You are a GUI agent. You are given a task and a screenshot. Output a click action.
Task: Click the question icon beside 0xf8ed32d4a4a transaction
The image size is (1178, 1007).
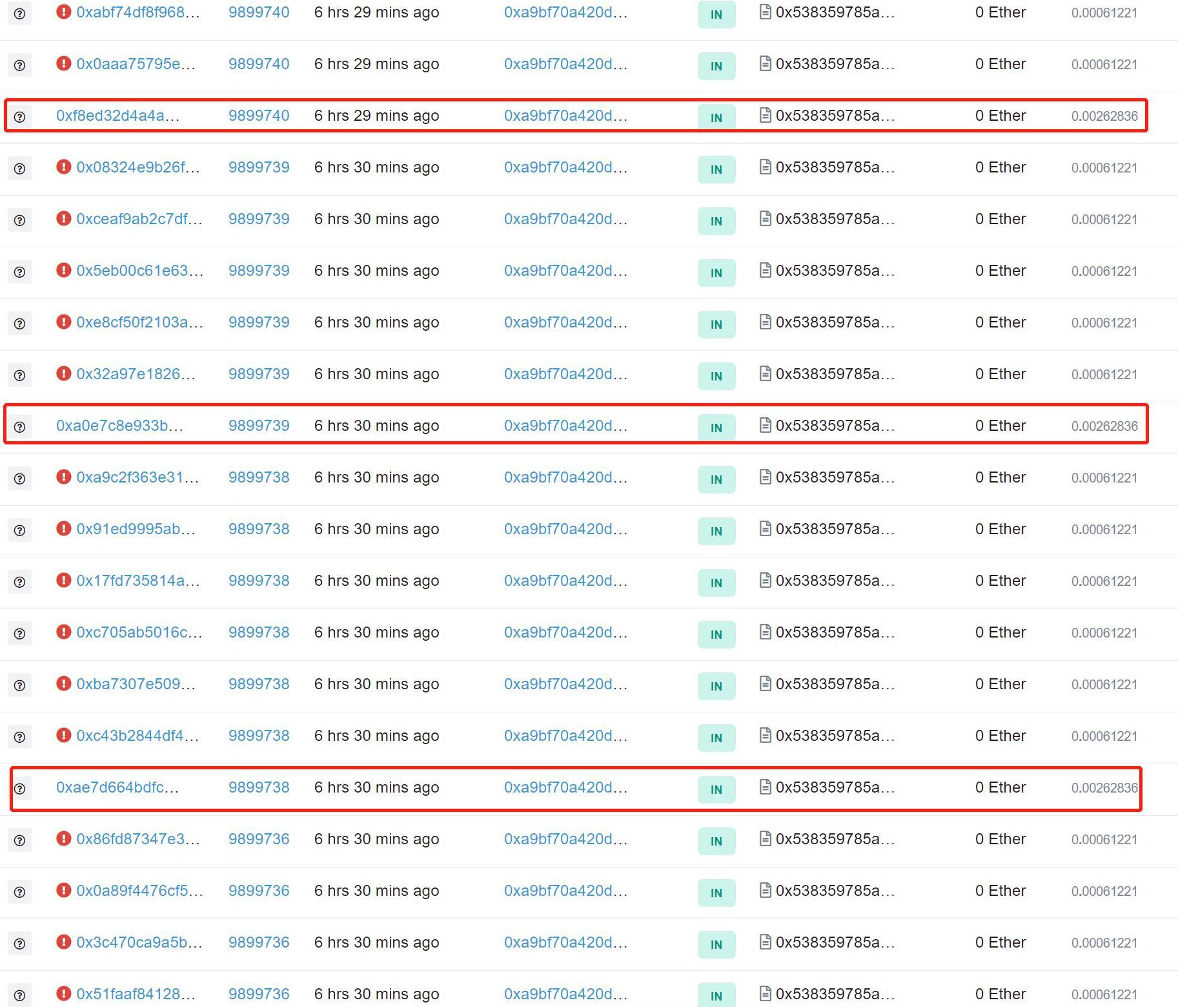(x=20, y=117)
